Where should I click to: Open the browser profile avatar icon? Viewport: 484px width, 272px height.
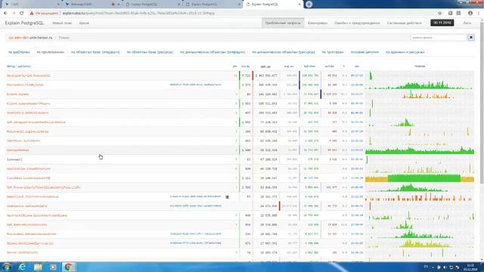tap(470, 14)
